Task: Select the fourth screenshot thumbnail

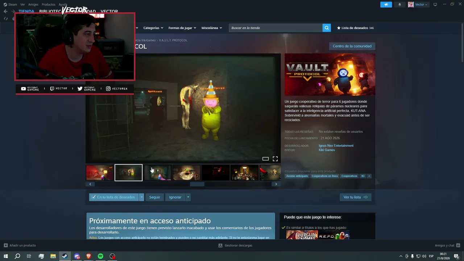Action: pyautogui.click(x=187, y=173)
